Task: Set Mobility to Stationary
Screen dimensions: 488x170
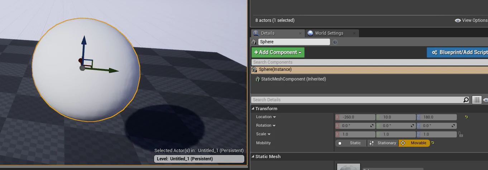Action: tap(383, 143)
